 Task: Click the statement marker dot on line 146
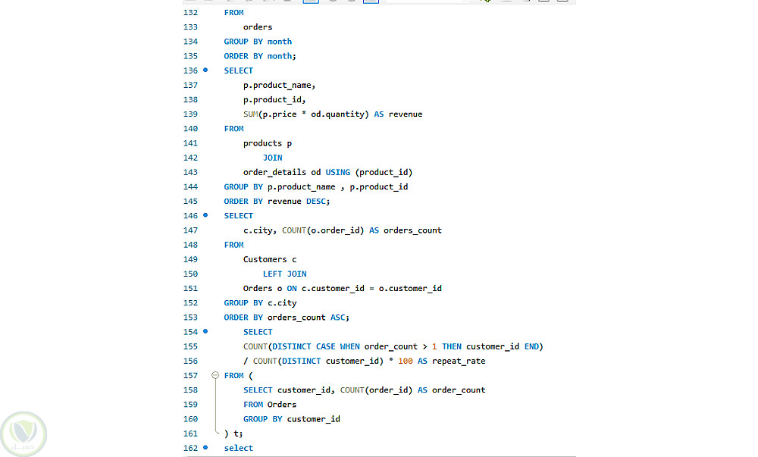pyautogui.click(x=205, y=215)
